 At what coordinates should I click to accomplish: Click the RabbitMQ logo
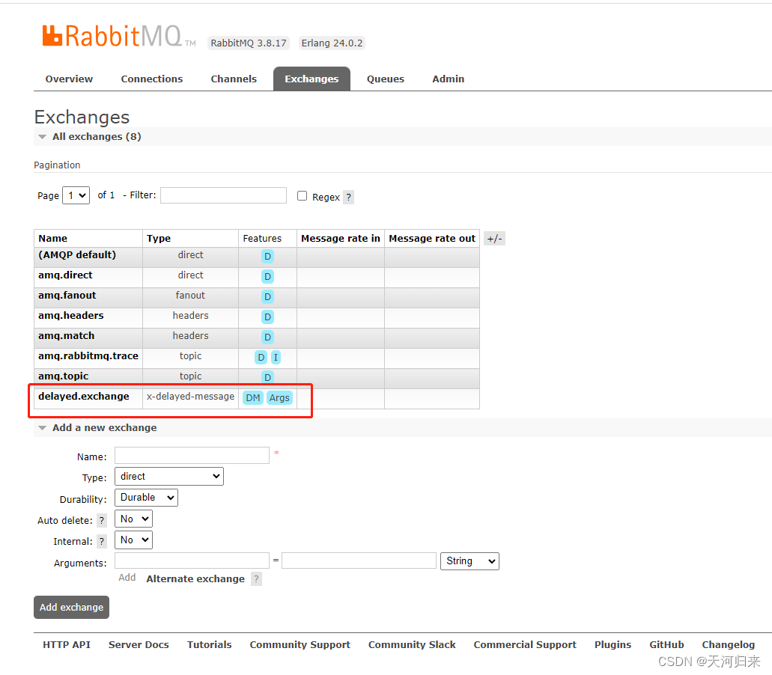pyautogui.click(x=118, y=36)
